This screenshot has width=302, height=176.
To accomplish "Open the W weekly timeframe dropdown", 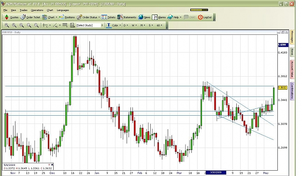I will click(x=134, y=25).
